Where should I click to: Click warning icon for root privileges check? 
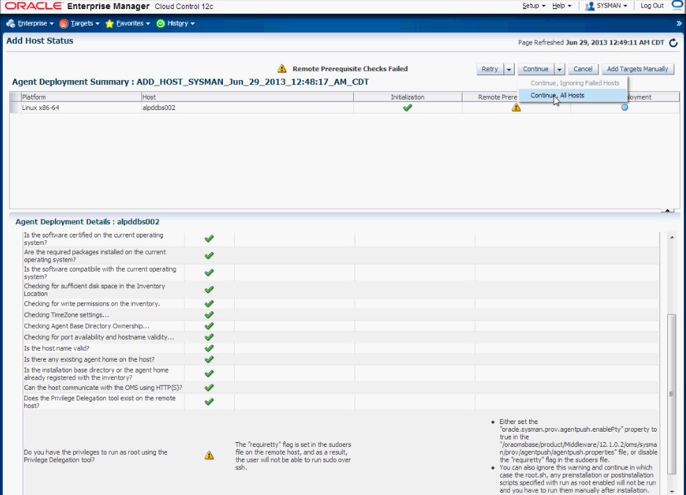pos(209,455)
